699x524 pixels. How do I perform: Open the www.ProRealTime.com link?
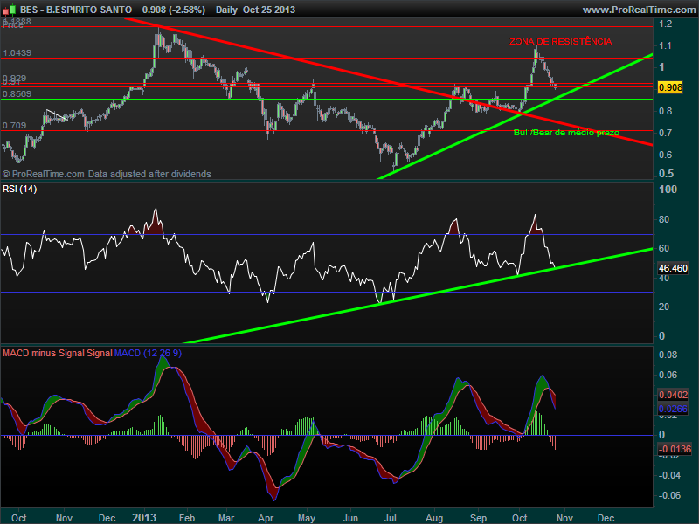pos(640,10)
